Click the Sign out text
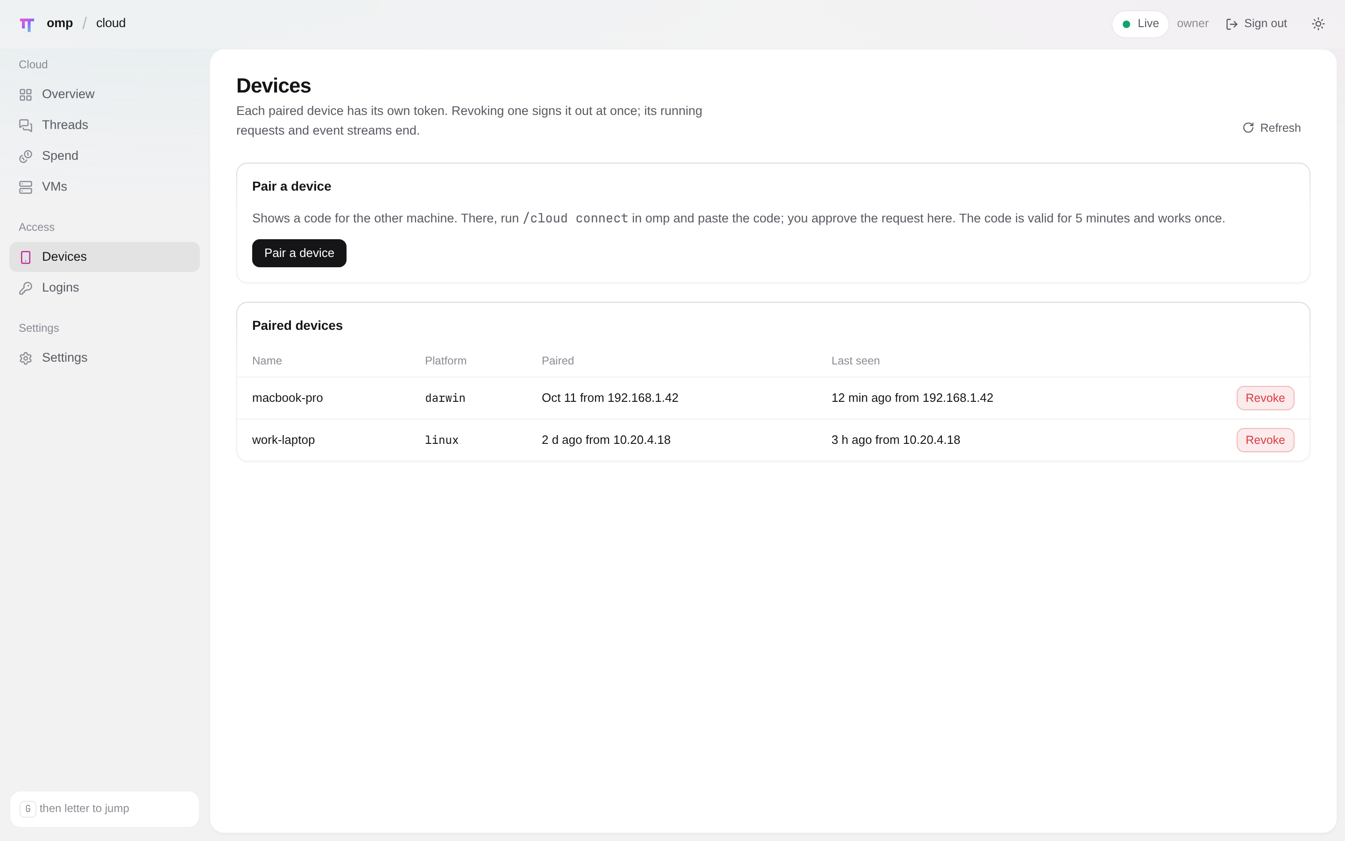 (1265, 23)
